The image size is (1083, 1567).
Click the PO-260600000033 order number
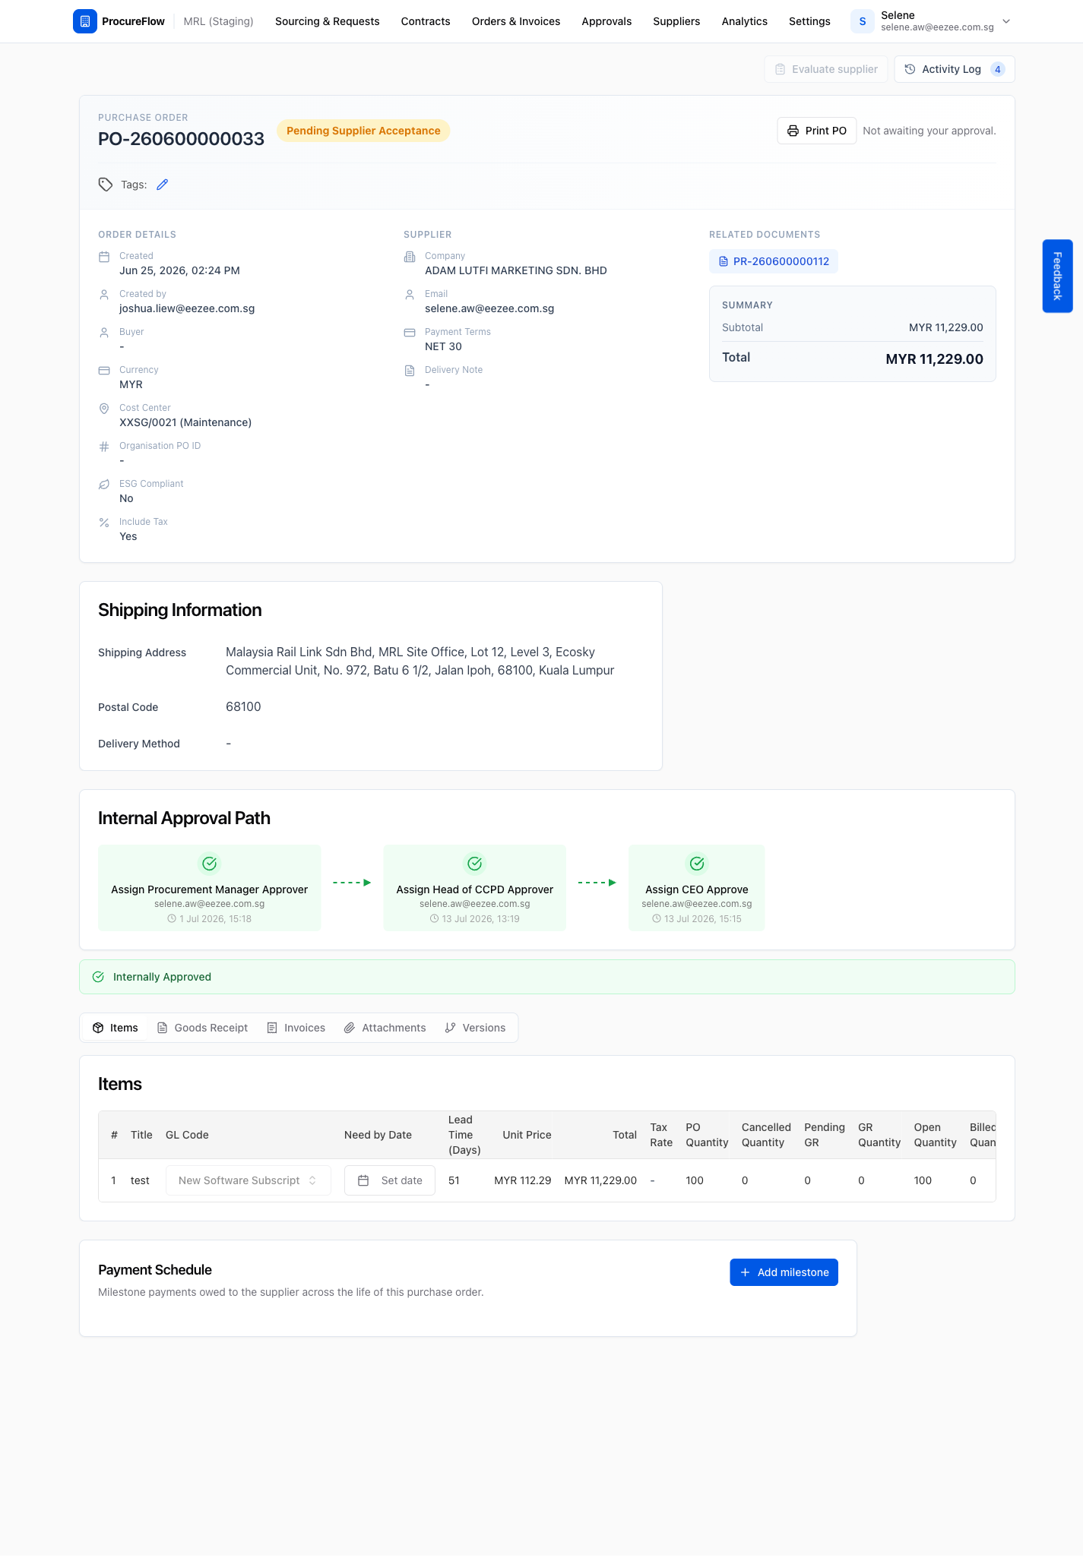[x=182, y=139]
